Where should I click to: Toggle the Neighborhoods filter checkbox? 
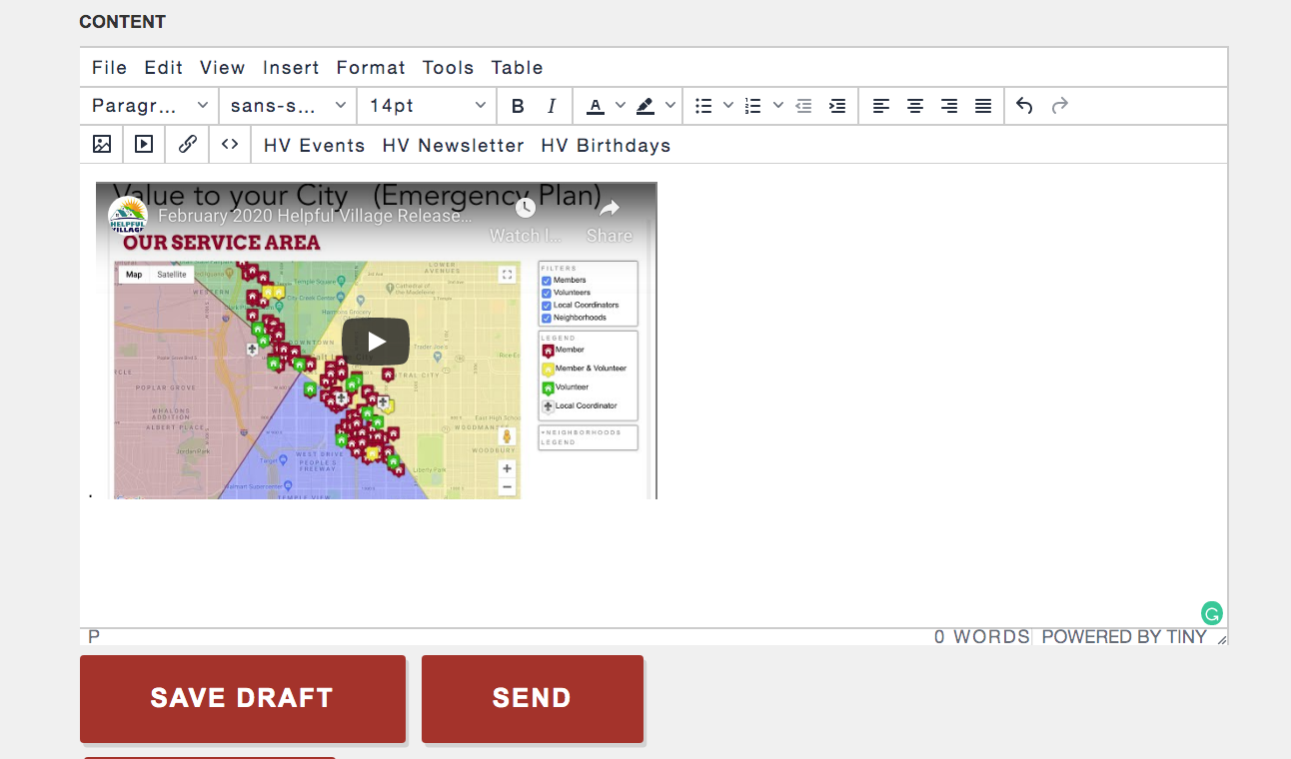point(547,318)
